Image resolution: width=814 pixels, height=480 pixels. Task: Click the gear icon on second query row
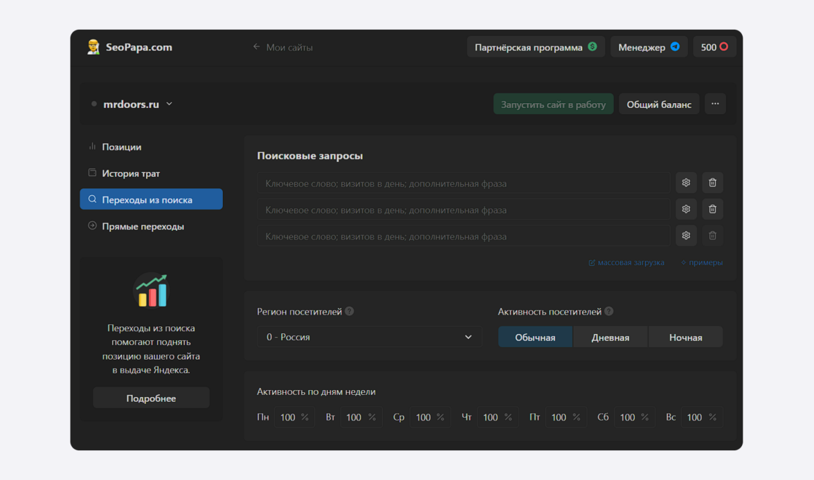(685, 209)
